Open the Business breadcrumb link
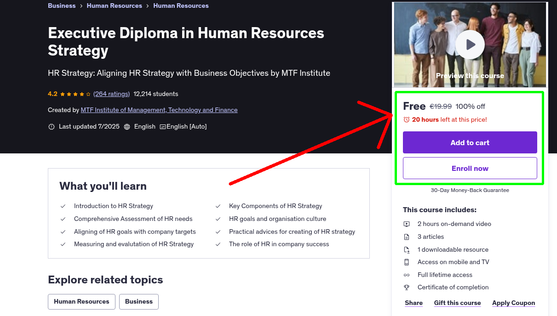The height and width of the screenshot is (316, 557). click(62, 6)
